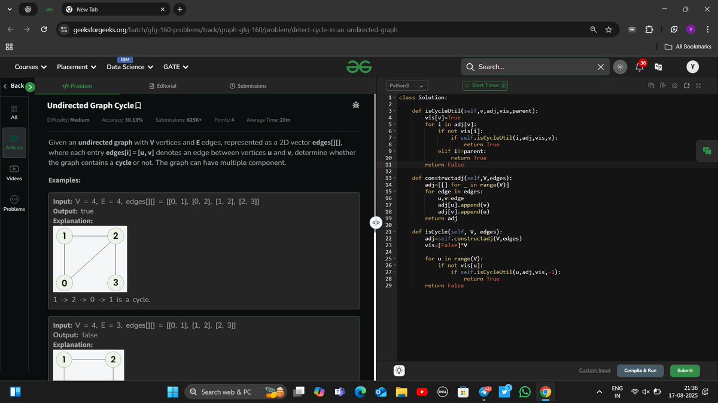This screenshot has width=718, height=403.
Task: Click the panel splitter handle icon
Action: (x=376, y=222)
